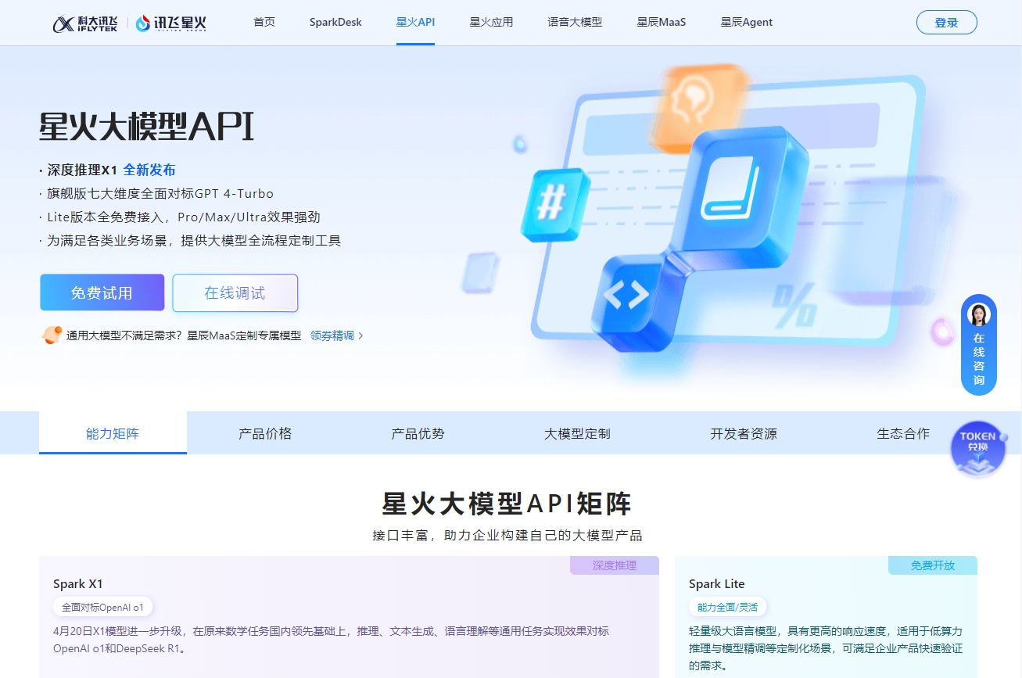Click the 在线调试 button
Screen dimensions: 1022x678
coord(235,292)
